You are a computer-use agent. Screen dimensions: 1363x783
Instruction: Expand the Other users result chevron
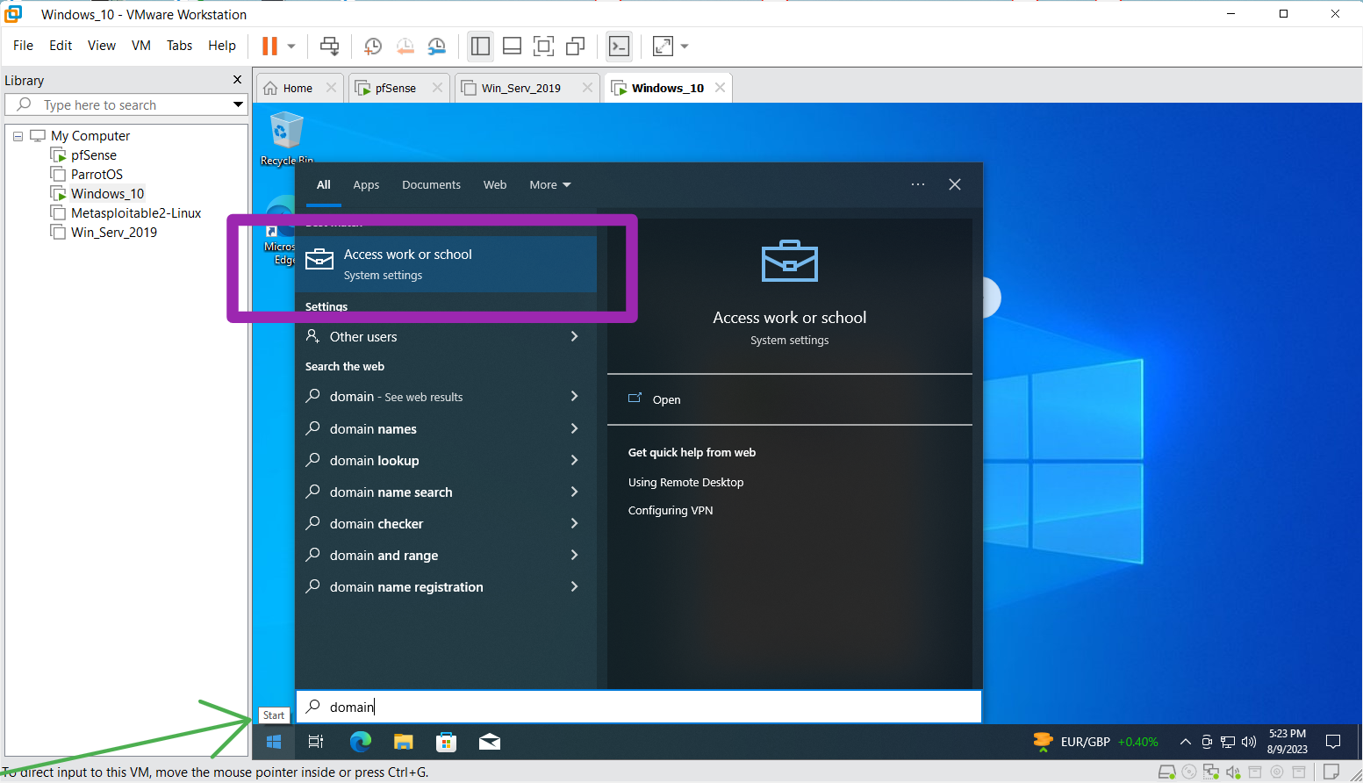(x=575, y=336)
